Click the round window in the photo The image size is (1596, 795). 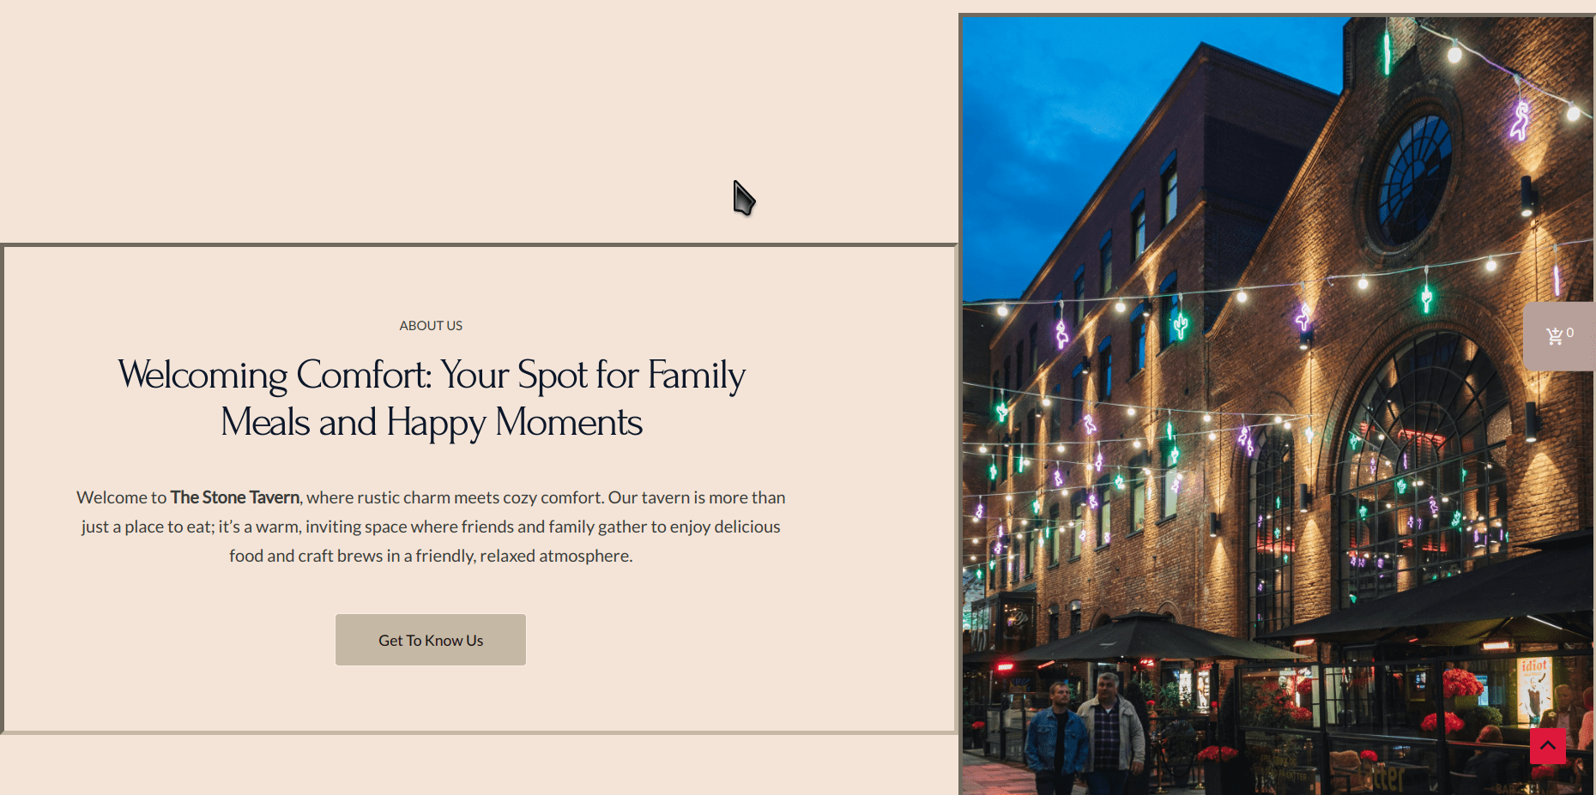(1413, 180)
